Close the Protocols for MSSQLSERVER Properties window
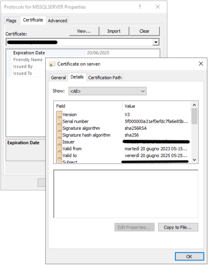Screen dimensions: 210x266 coord(158,7)
